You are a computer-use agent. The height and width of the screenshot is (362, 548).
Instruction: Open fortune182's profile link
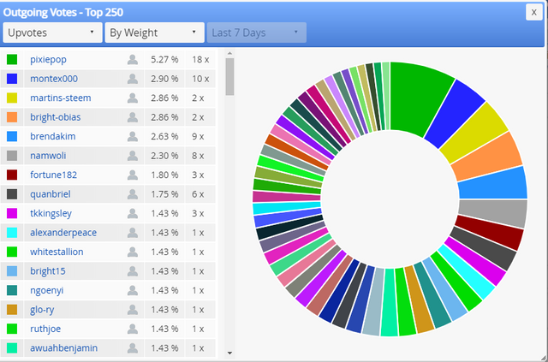(x=53, y=175)
